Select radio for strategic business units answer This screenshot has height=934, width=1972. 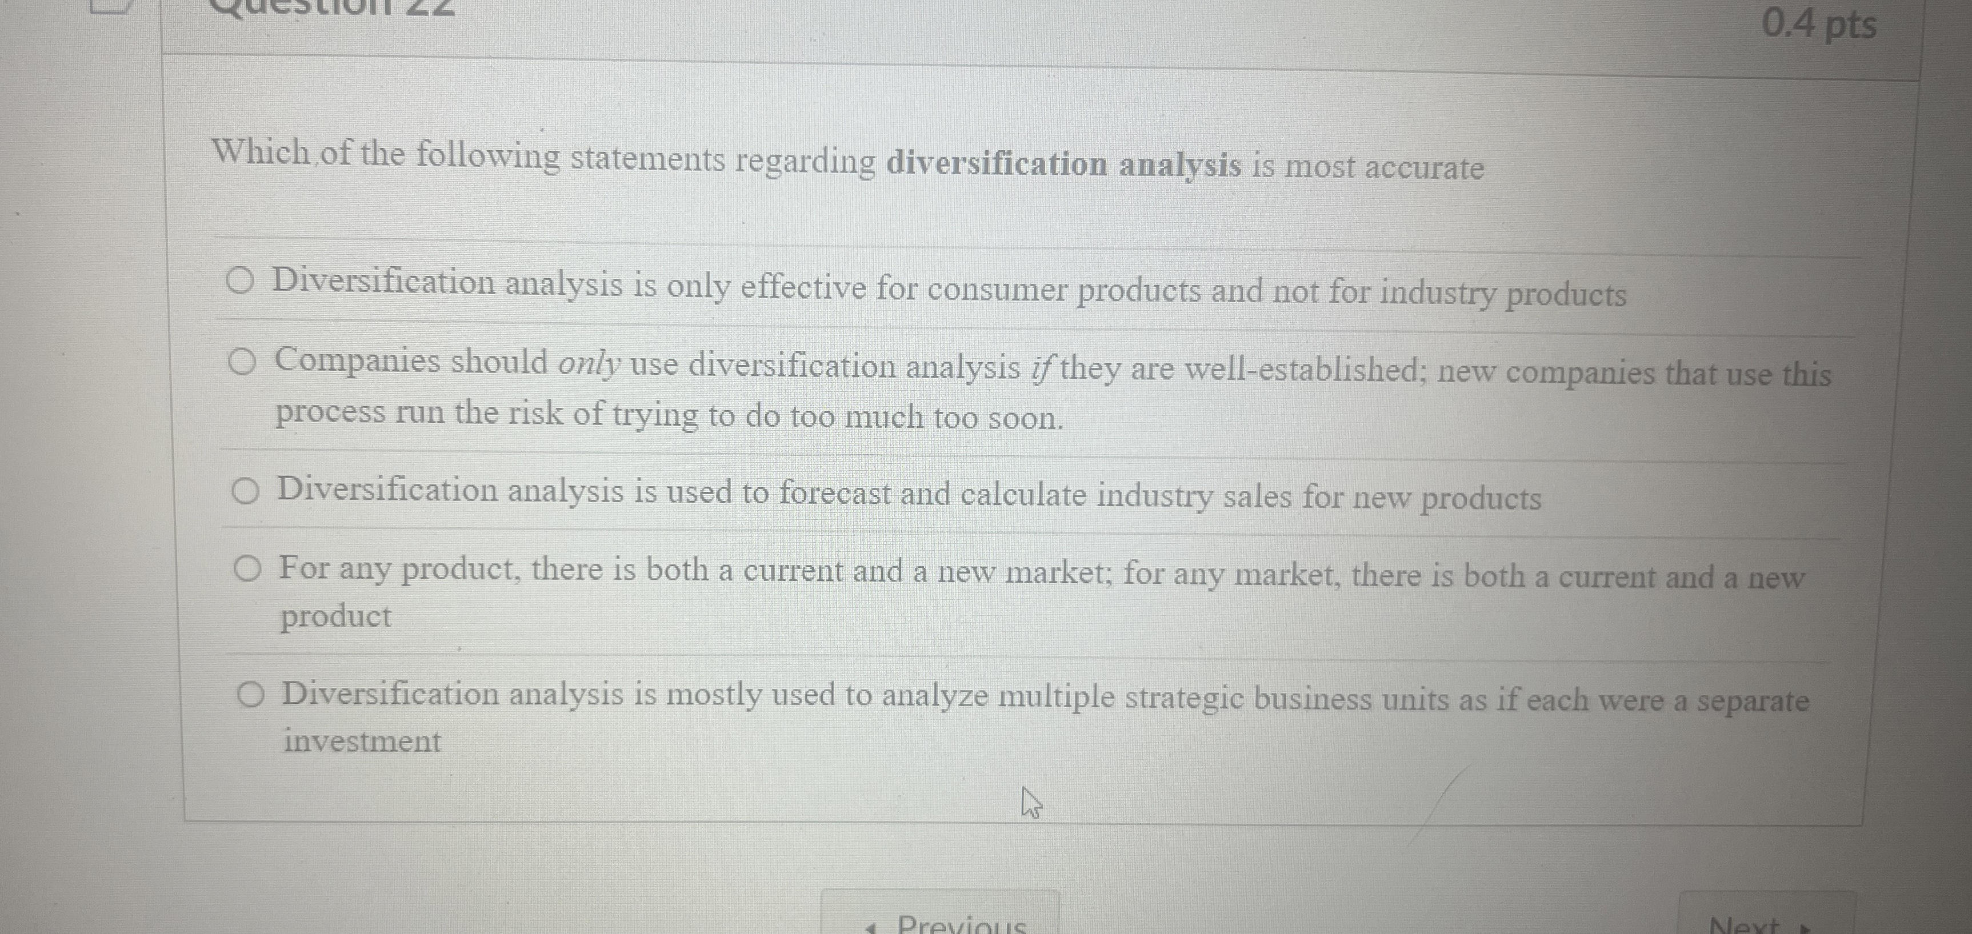click(250, 695)
